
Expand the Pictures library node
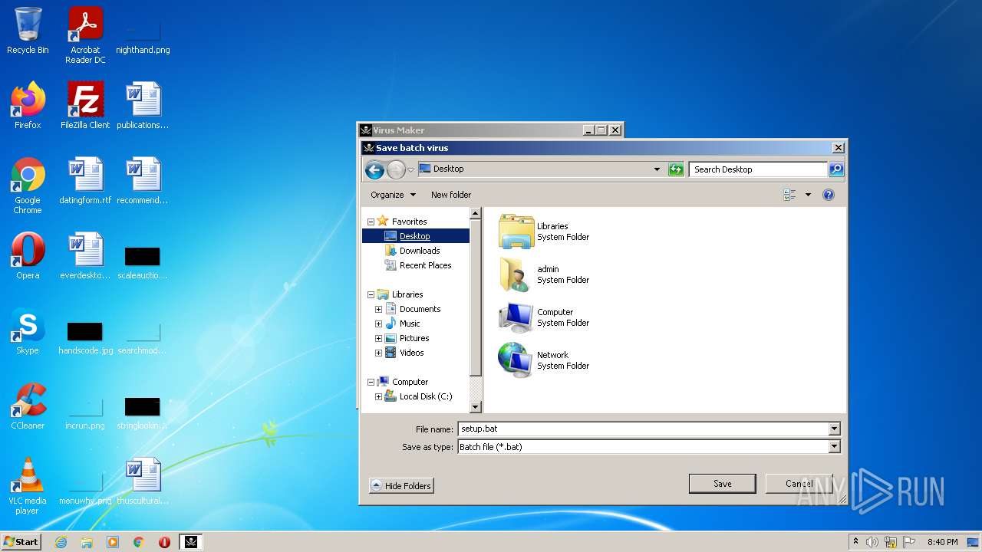point(378,338)
